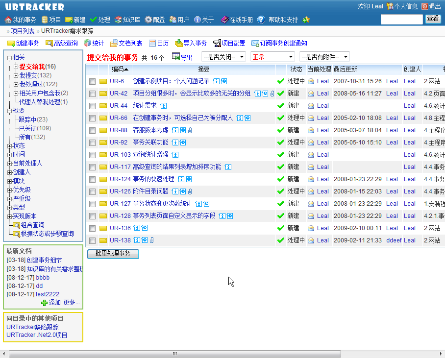
Task: Click the 退出 logout icon
Action: tap(425, 6)
